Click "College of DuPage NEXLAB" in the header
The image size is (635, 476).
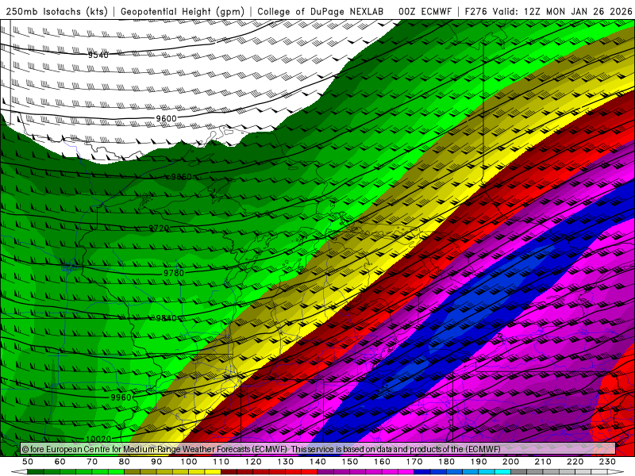click(321, 12)
